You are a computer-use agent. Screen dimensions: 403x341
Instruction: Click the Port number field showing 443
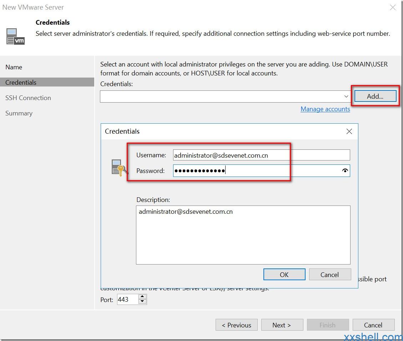tap(128, 299)
